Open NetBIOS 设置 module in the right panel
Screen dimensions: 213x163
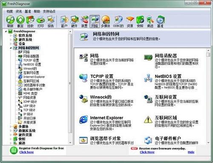[x=168, y=77]
